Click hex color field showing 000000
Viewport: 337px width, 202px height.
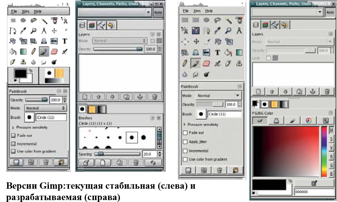pyautogui.click(x=314, y=192)
